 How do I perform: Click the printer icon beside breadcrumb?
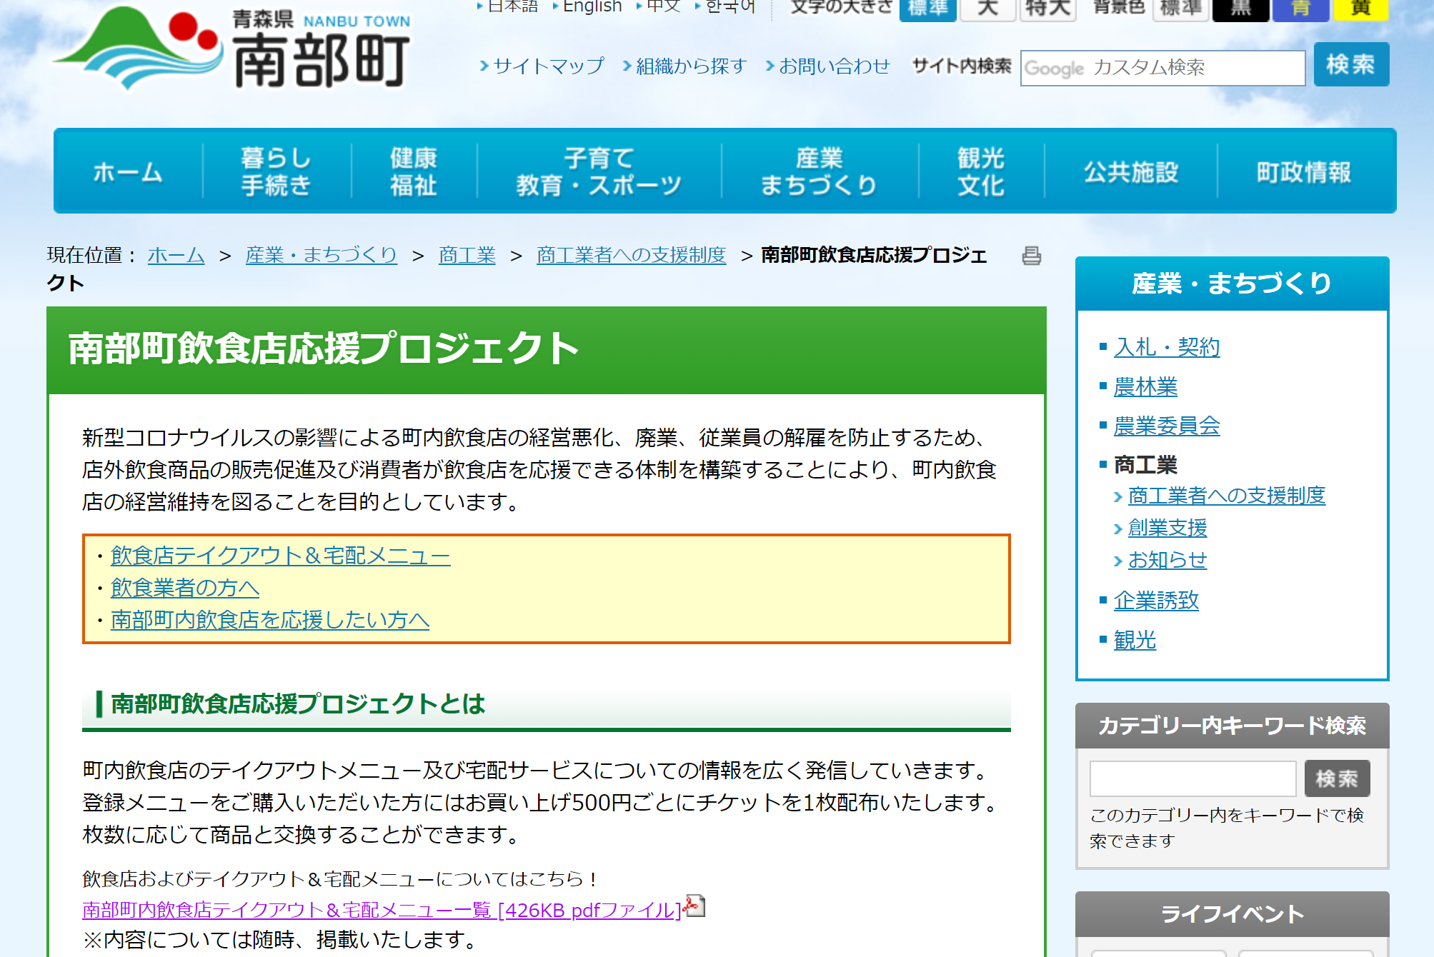(1031, 256)
